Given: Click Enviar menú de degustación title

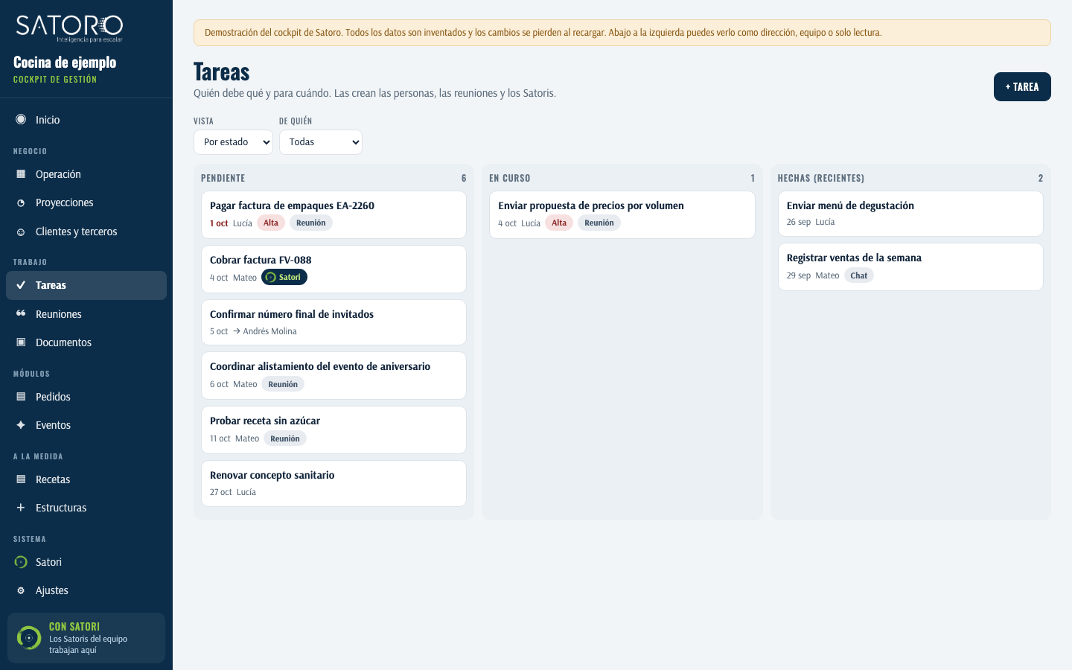Looking at the screenshot, I should [850, 205].
